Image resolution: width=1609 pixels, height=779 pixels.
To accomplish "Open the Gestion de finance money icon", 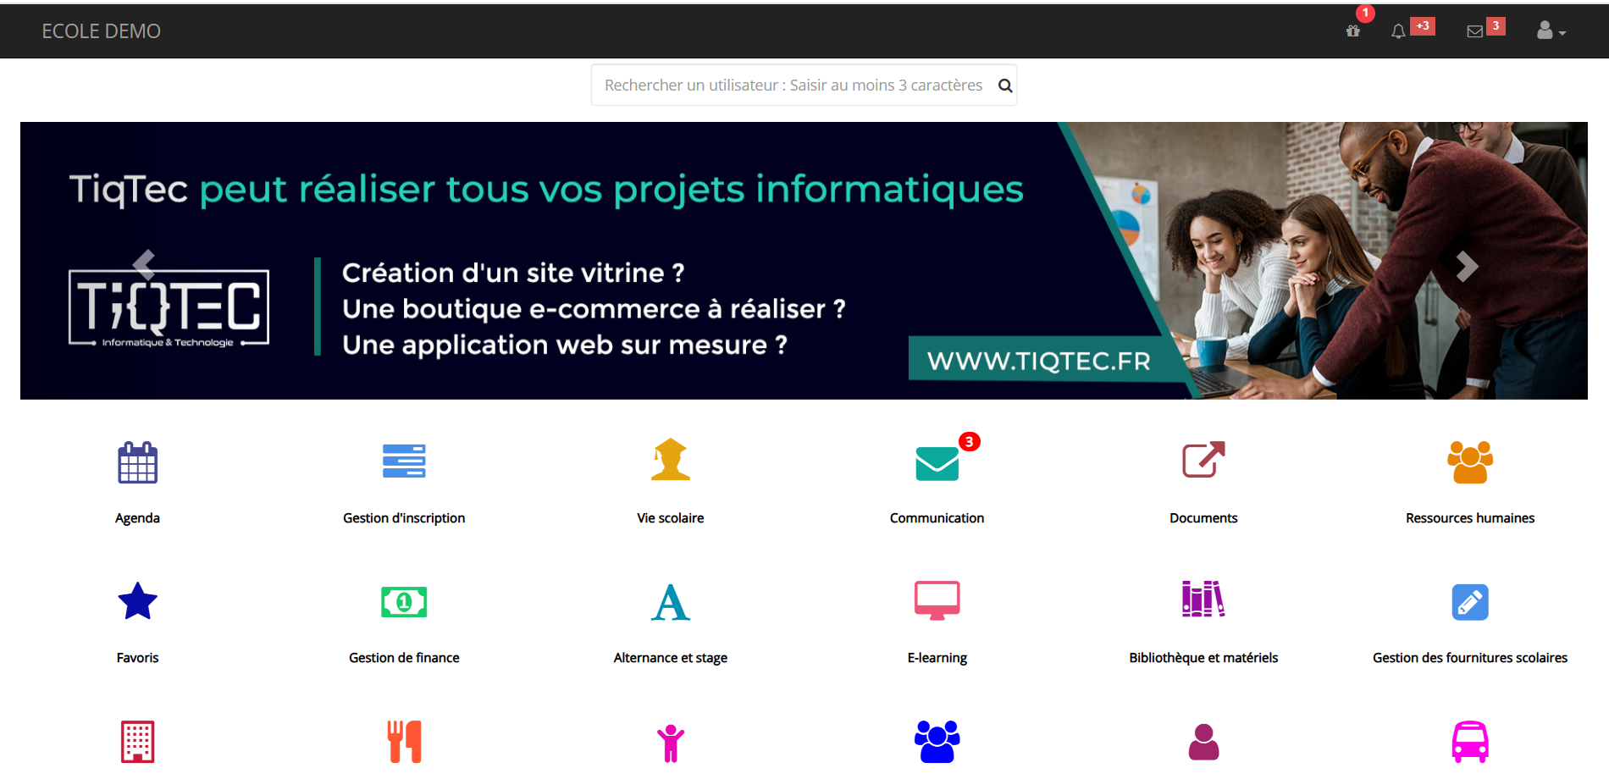I will point(404,602).
